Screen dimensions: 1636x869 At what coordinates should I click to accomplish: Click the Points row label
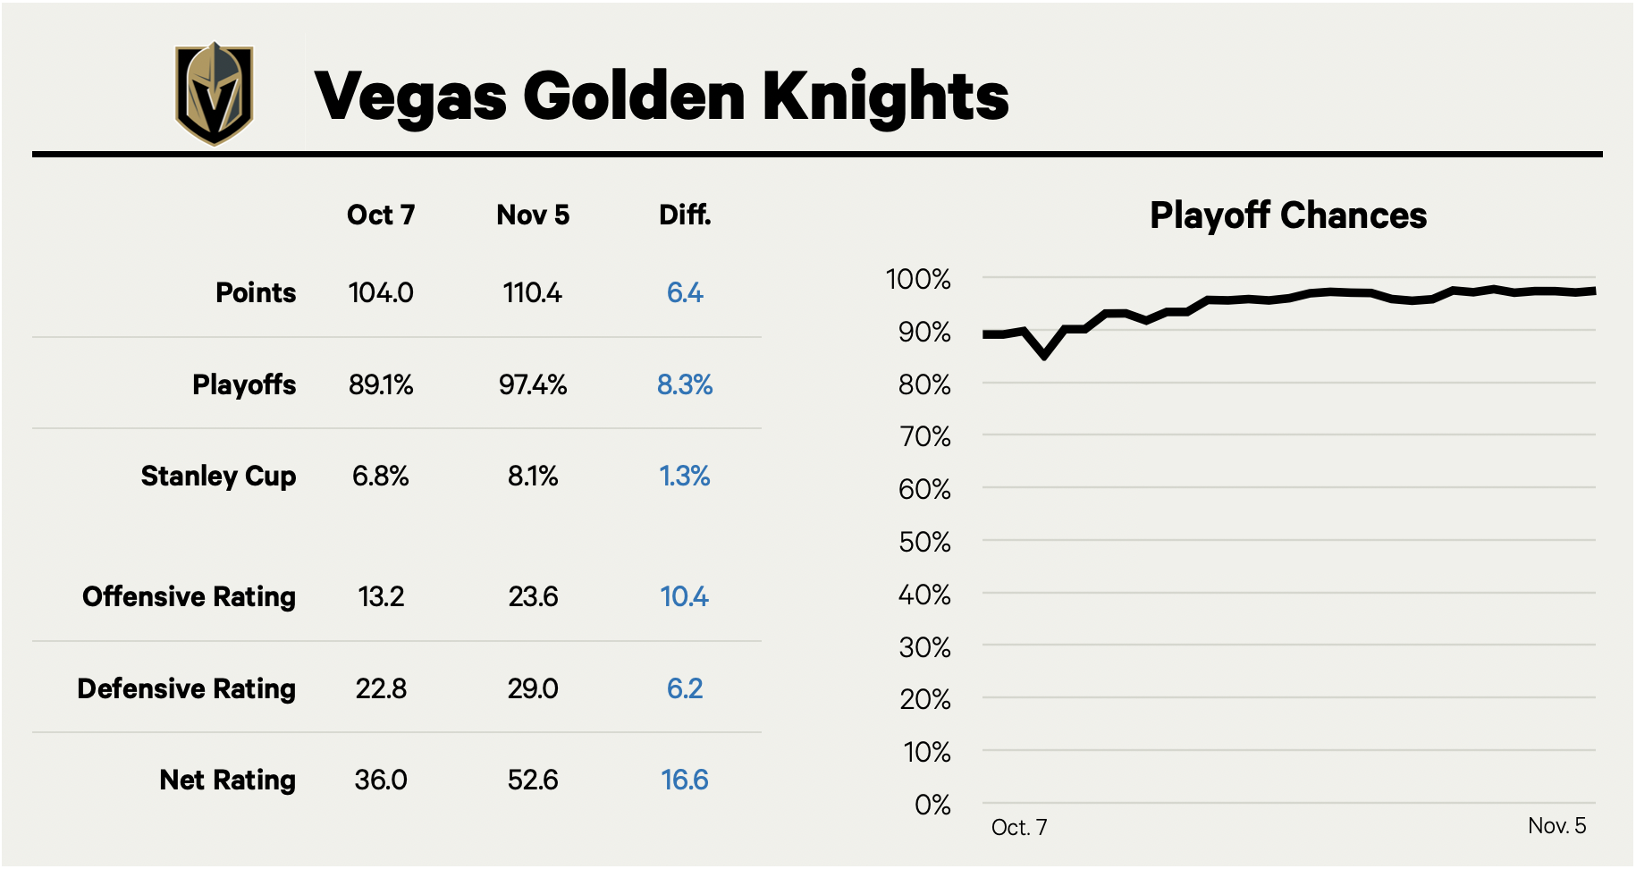tap(256, 293)
